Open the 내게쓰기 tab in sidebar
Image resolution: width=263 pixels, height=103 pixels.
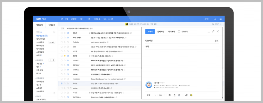[52, 25]
